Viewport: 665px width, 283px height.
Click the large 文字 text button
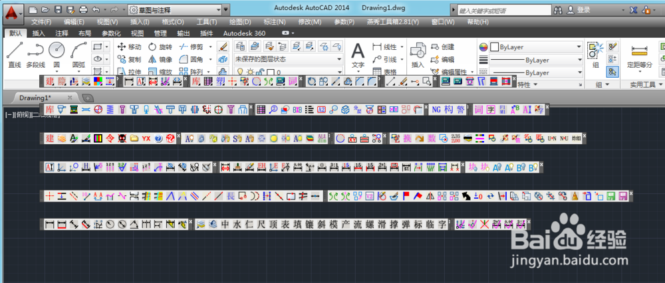point(358,56)
